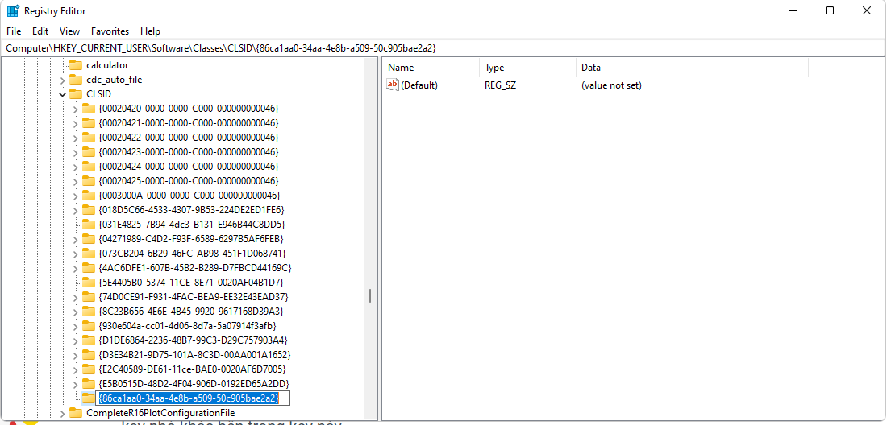This screenshot has width=887, height=425.
Task: Click the Registry Editor title bar icon
Action: [13, 10]
